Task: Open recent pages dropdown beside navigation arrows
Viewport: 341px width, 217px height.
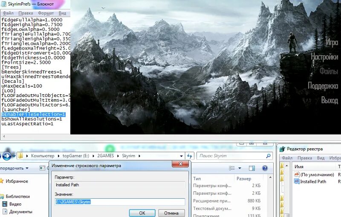Action: pos(14,156)
